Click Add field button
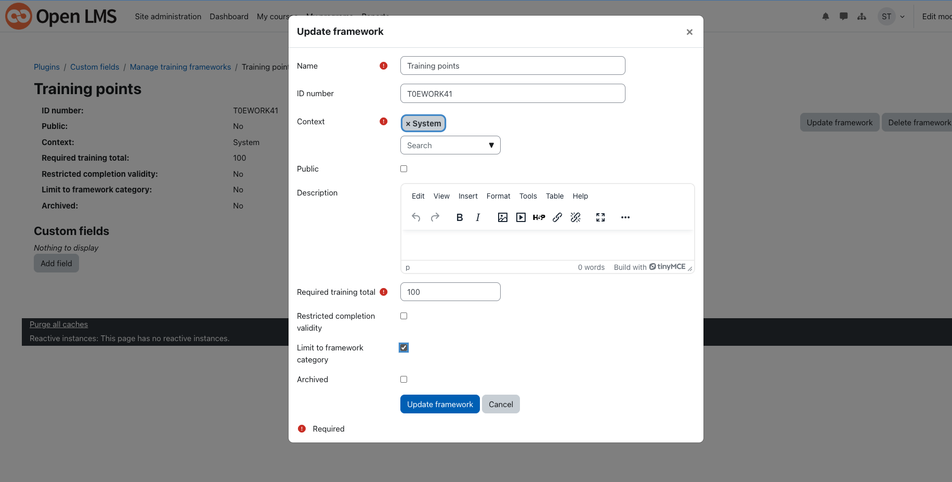 pyautogui.click(x=56, y=263)
